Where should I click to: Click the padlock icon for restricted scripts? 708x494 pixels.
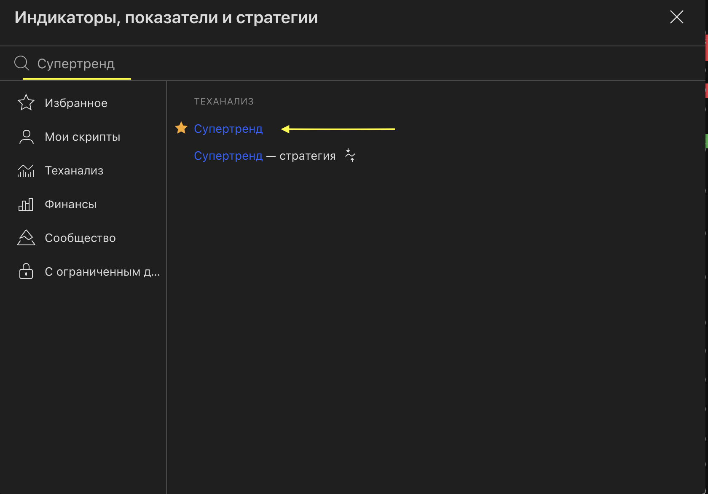(26, 271)
